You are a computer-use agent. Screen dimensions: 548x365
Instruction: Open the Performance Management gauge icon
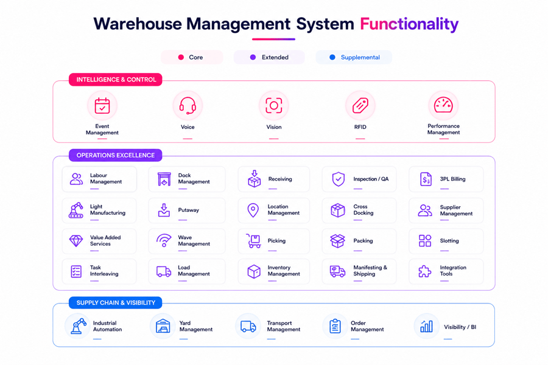(x=443, y=105)
